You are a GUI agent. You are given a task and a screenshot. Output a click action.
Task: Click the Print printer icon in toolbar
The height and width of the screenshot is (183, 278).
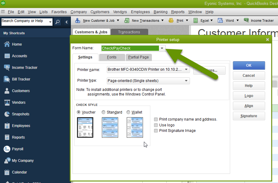(x=171, y=21)
